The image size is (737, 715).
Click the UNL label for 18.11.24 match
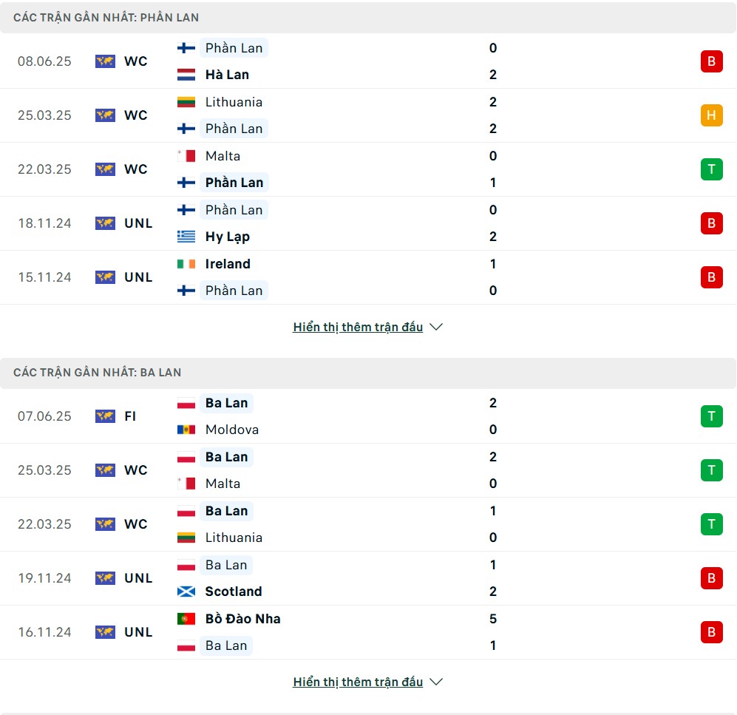tap(138, 223)
